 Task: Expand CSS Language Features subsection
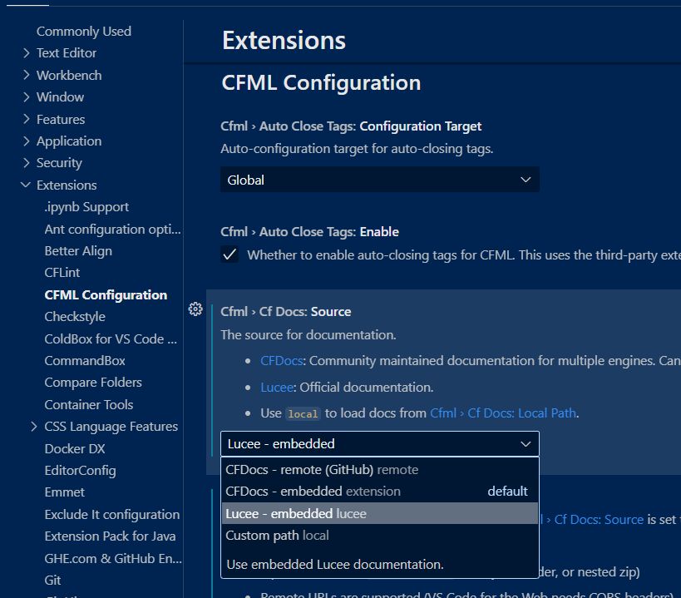[34, 427]
